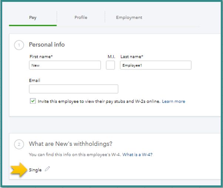Image resolution: width=223 pixels, height=188 pixels.
Task: Click the yellow arrow pointing to Single
Action: pos(19,170)
